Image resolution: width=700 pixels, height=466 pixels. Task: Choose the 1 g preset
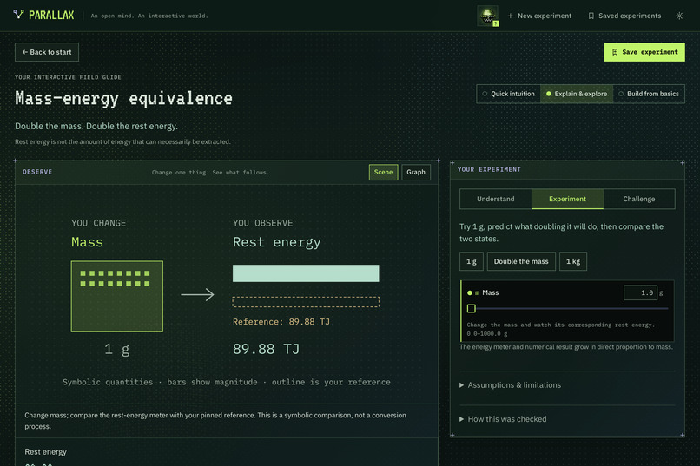click(x=472, y=261)
